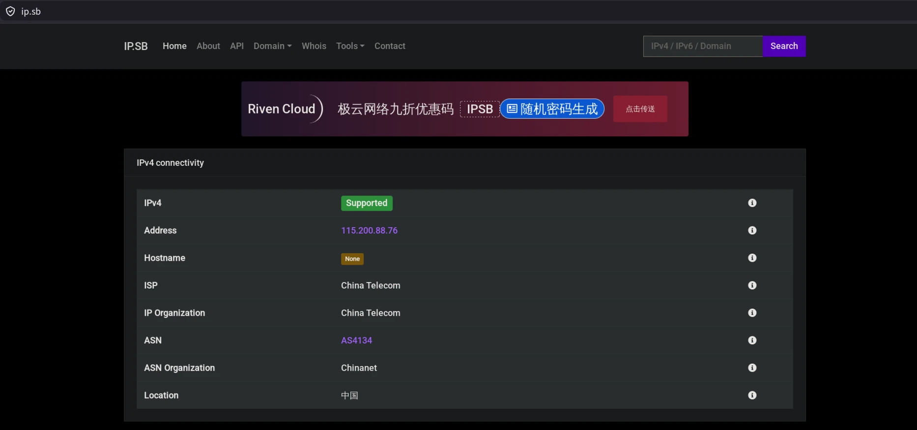
Task: Click the IPSB coupon code box
Action: [x=480, y=109]
